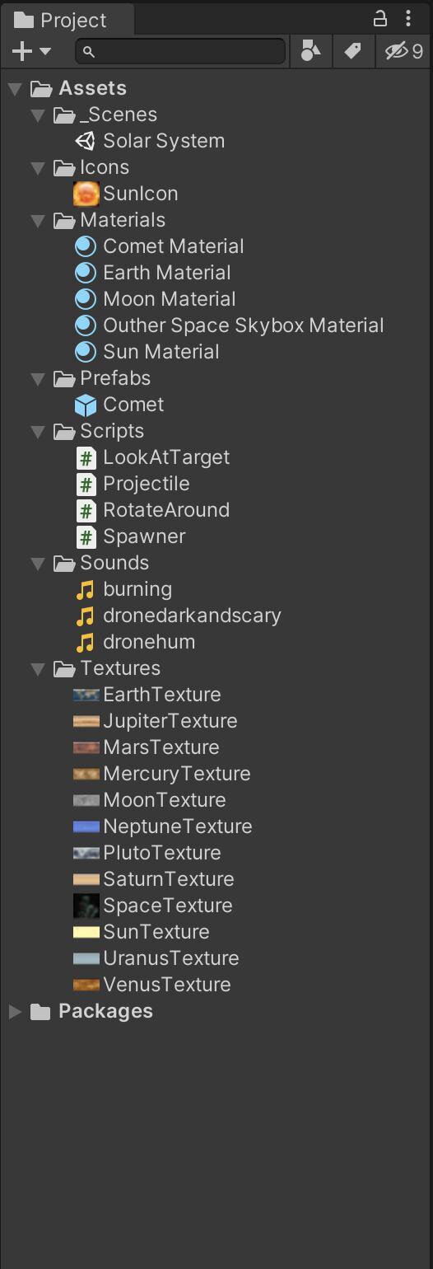Image resolution: width=433 pixels, height=1269 pixels.
Task: Select the NeptuneTexture blue swatch
Action: pos(86,826)
